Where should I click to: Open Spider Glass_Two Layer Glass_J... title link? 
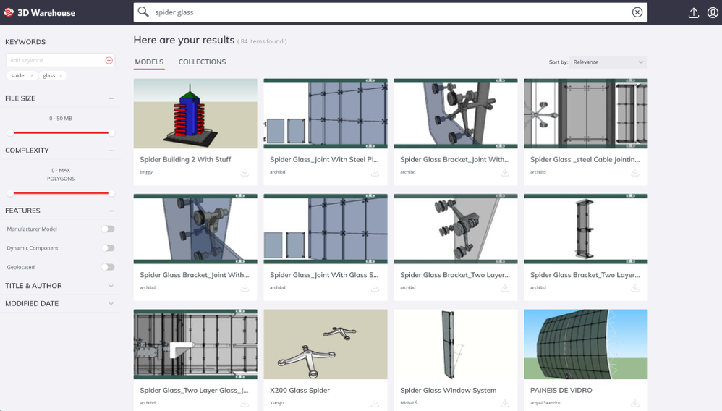(x=194, y=390)
